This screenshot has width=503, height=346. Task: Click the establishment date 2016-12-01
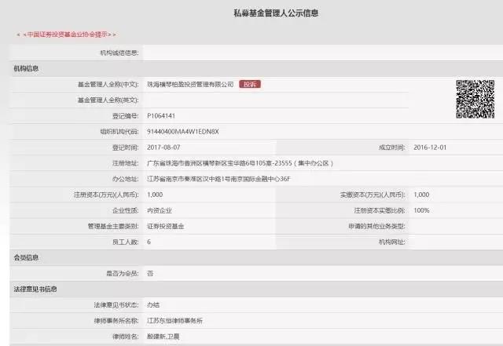431,147
